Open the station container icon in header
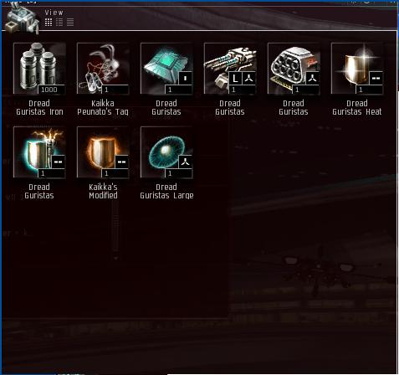This screenshot has height=375, width=399. click(x=21, y=19)
